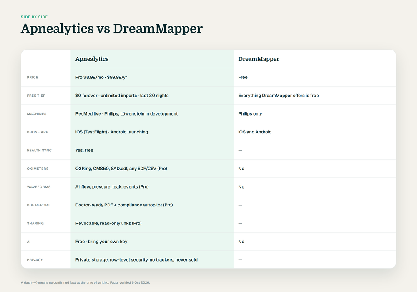Select the OXIMETERS row label
Image resolution: width=417 pixels, height=292 pixels.
click(38, 169)
